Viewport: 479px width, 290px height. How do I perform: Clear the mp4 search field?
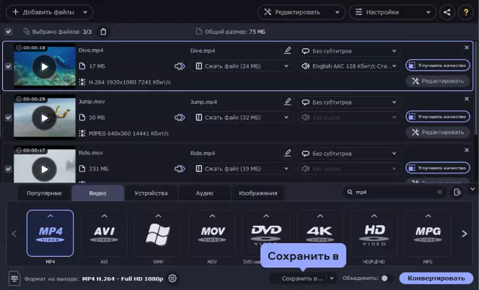[x=439, y=192]
